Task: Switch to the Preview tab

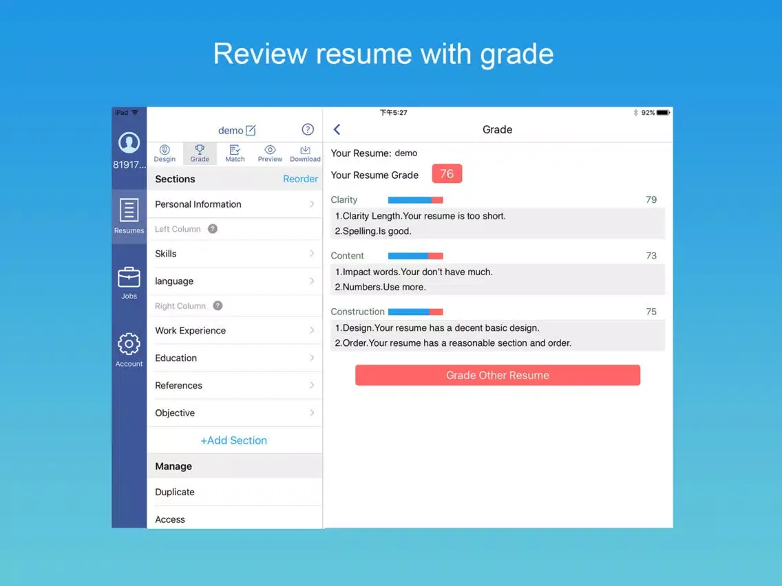Action: (x=270, y=153)
